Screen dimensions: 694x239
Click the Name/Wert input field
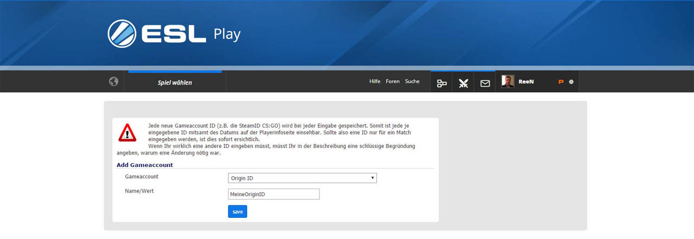click(x=274, y=194)
